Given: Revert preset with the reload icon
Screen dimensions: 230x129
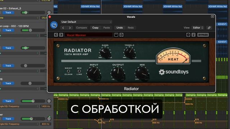Looking at the screenshot, I should (x=121, y=35).
